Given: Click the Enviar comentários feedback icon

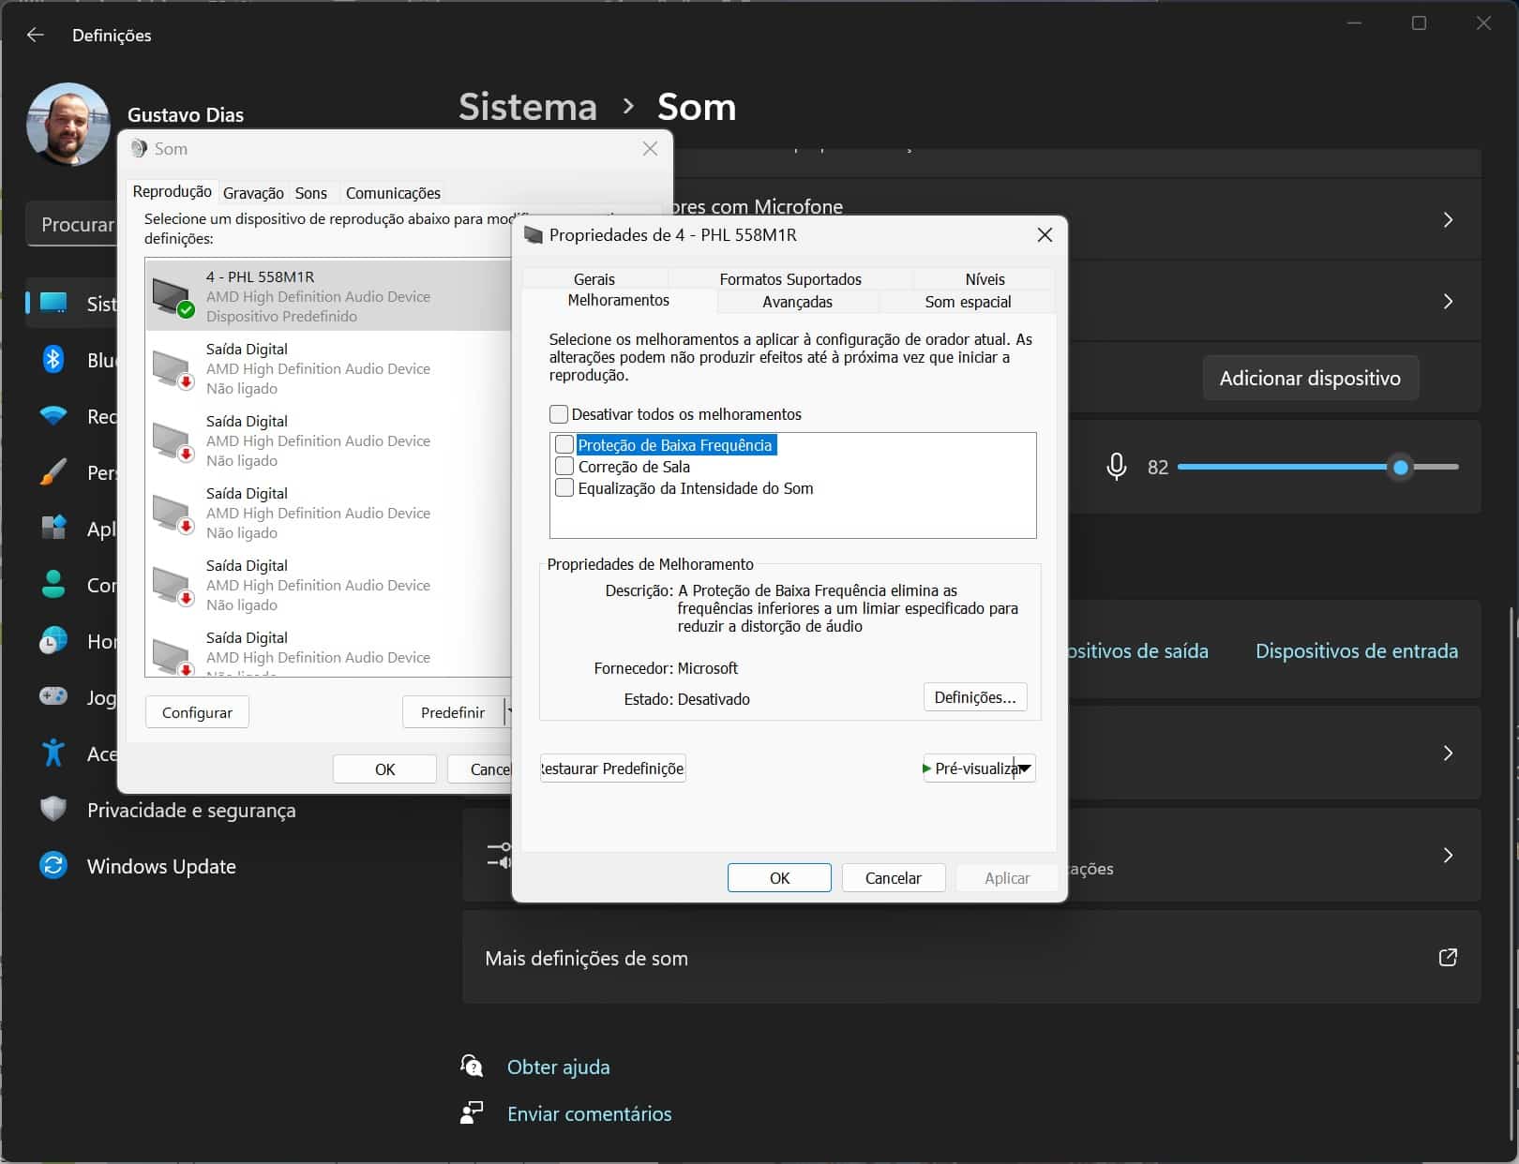Looking at the screenshot, I should (x=472, y=1113).
